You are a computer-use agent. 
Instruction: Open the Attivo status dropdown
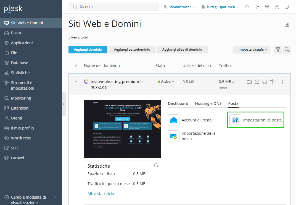pos(166,82)
